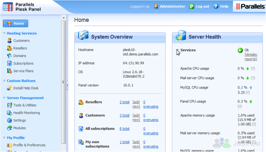Click 'add new' in the Customers row
This screenshot has width=266, height=152.
[x=136, y=117]
